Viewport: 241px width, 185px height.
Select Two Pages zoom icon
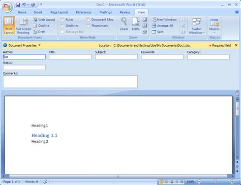point(145,25)
